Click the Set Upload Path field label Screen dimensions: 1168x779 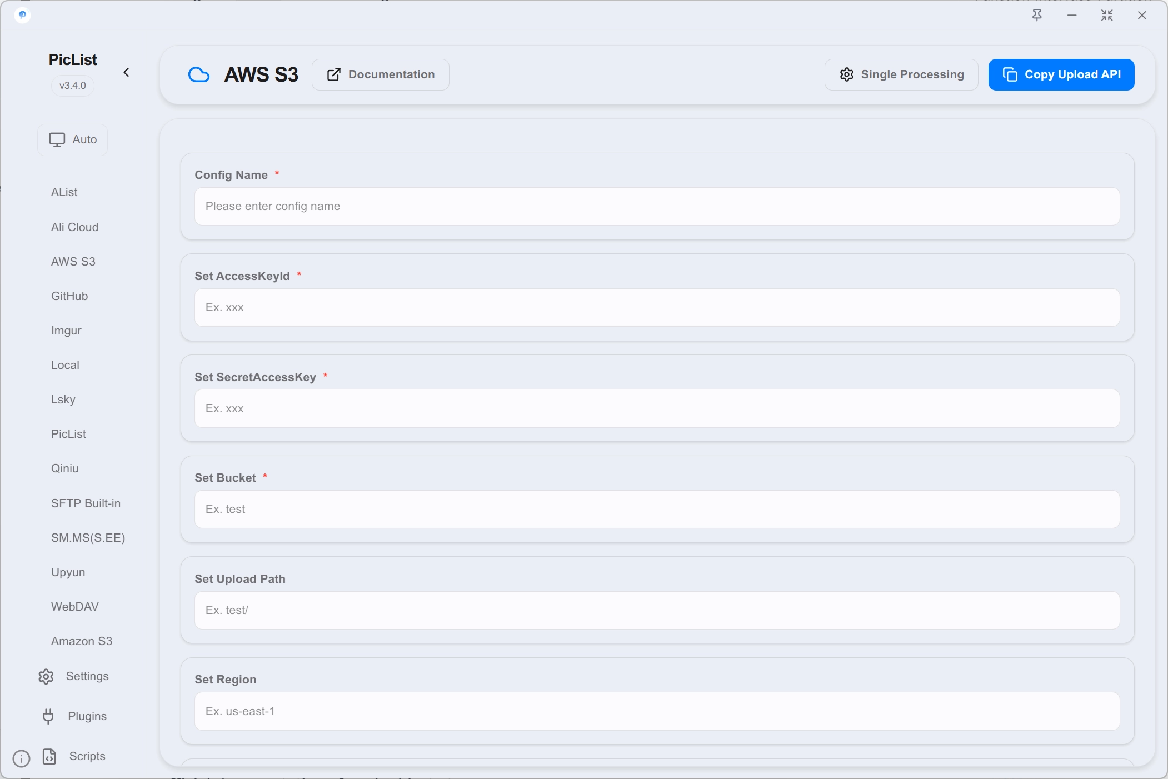coord(240,579)
